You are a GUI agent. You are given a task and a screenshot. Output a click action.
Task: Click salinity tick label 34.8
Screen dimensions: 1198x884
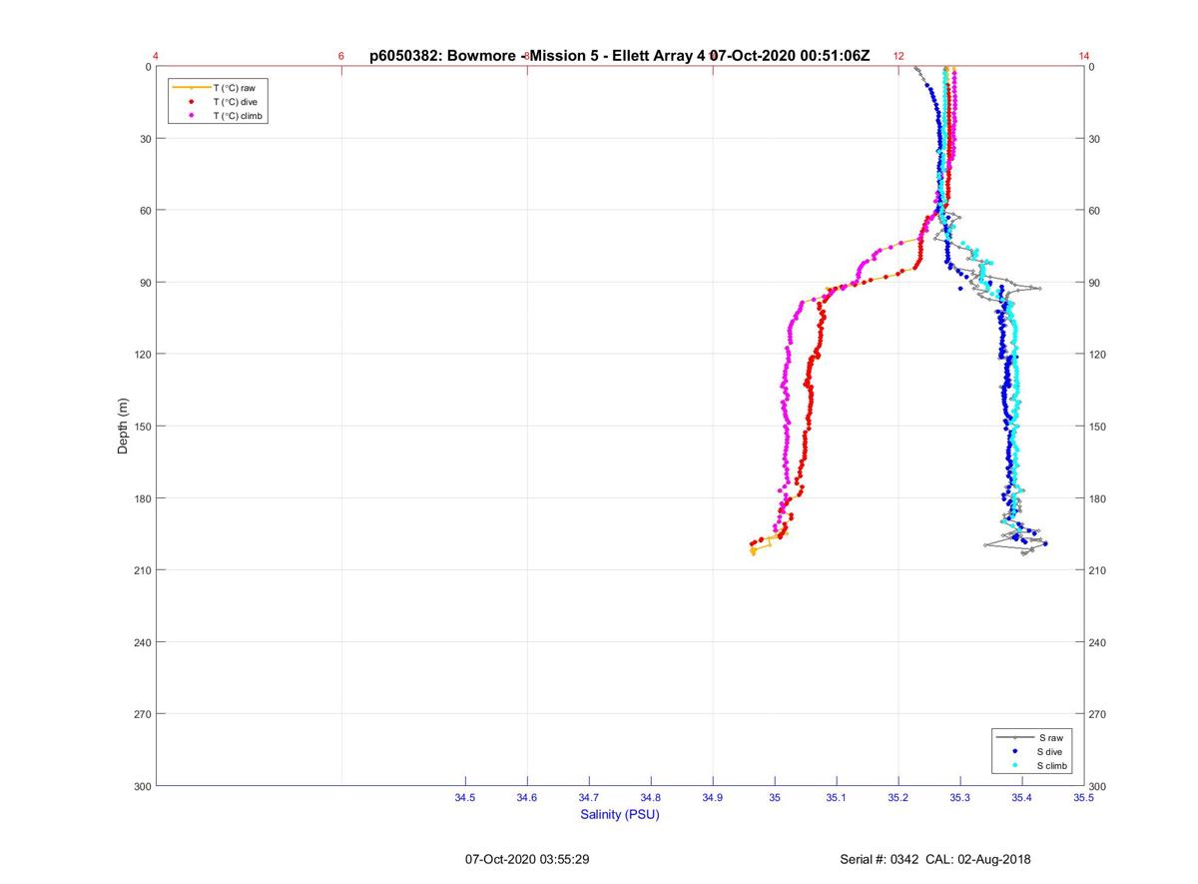(651, 797)
